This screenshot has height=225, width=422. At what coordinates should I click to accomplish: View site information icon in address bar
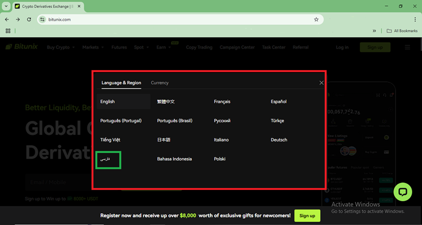tap(43, 19)
